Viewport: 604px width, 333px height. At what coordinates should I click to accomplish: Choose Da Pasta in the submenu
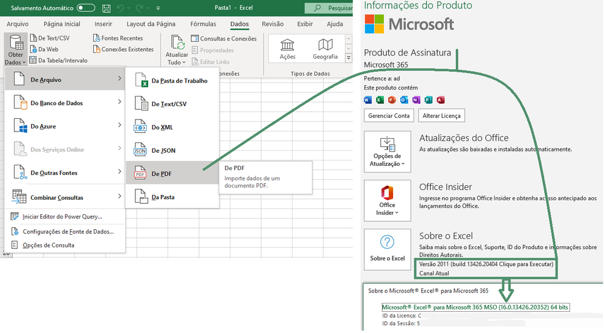(172, 197)
